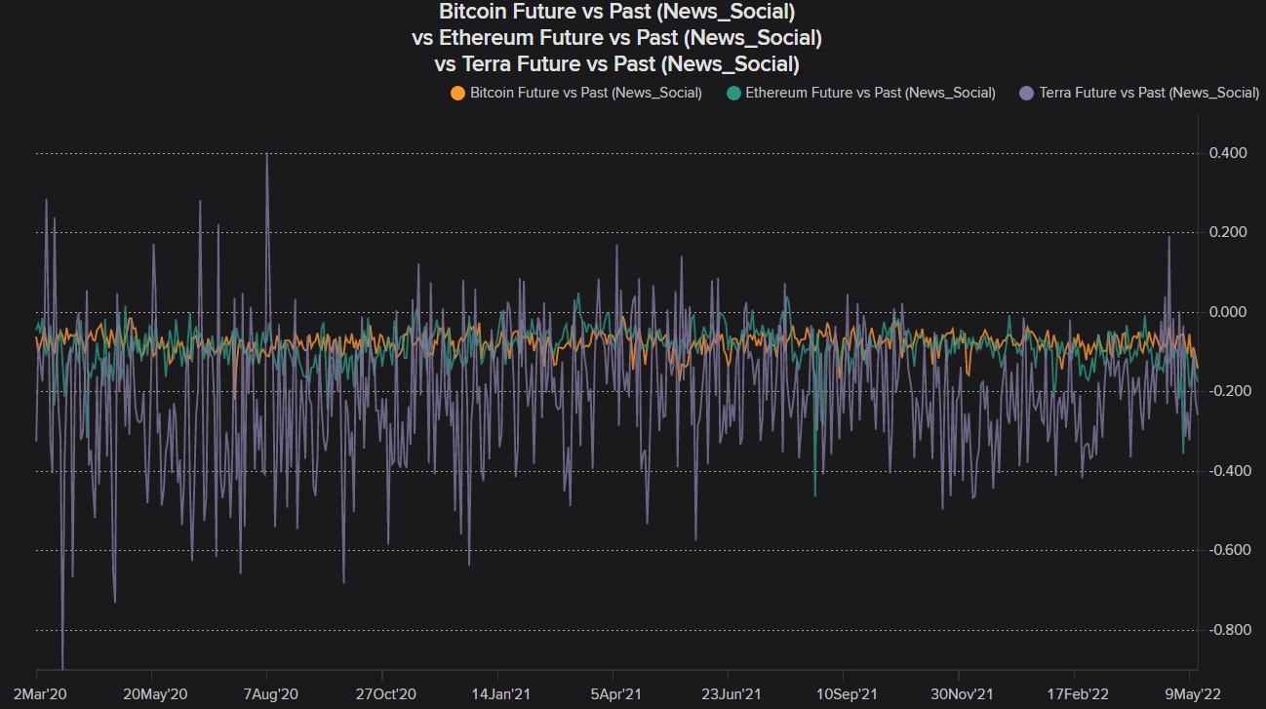This screenshot has height=709, width=1266.
Task: Click the 0.200 y-axis label
Action: pyautogui.click(x=1228, y=232)
